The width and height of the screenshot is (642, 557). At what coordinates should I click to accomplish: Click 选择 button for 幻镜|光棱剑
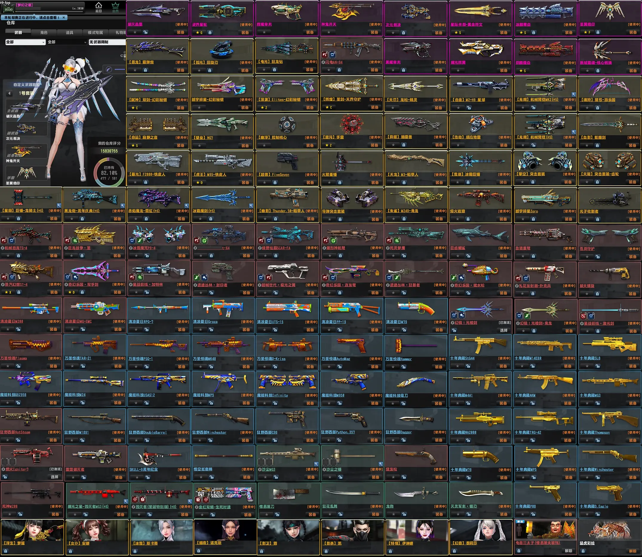503,330
